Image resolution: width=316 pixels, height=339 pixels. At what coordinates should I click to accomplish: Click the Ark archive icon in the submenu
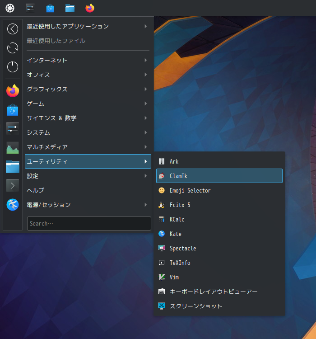(162, 161)
